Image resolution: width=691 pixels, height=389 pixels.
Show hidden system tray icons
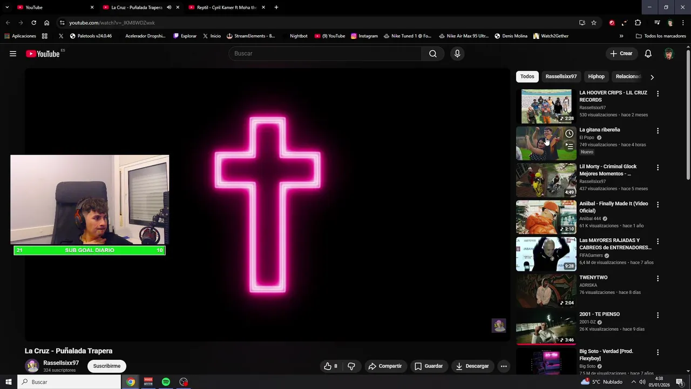coord(634,382)
